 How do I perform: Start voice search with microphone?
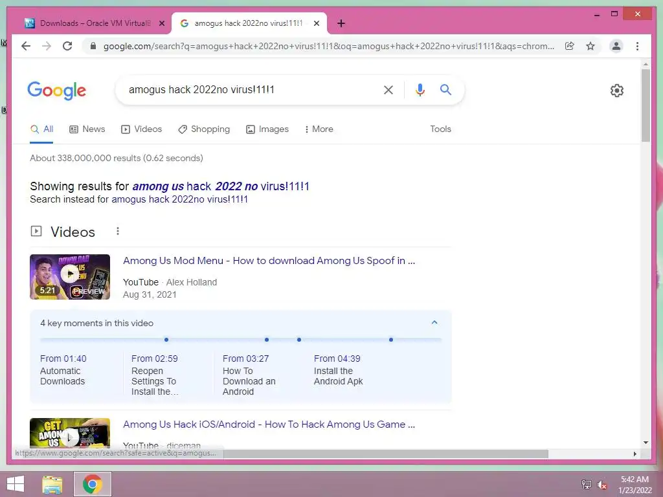click(x=420, y=89)
